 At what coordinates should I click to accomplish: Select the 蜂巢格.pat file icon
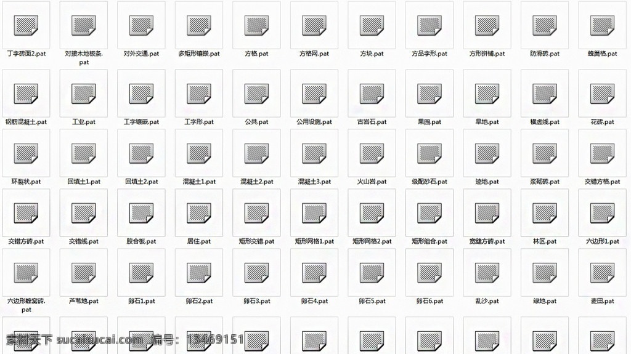click(603, 25)
